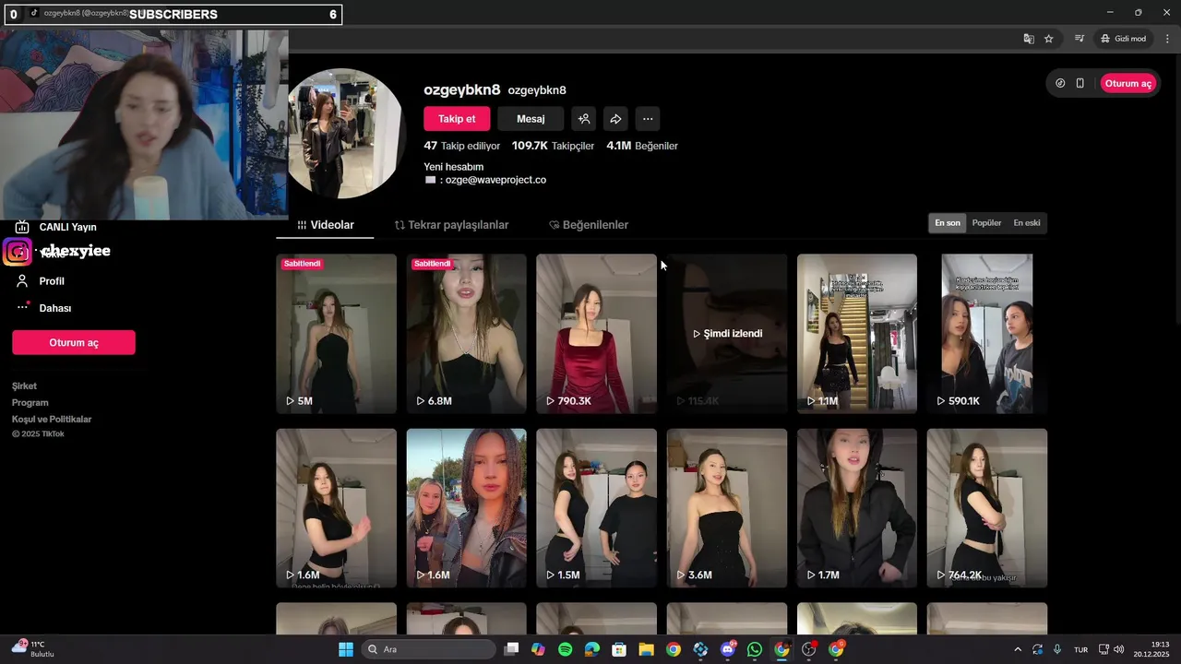The width and height of the screenshot is (1181, 664).
Task: Open File Explorer from the taskbar
Action: tap(646, 649)
